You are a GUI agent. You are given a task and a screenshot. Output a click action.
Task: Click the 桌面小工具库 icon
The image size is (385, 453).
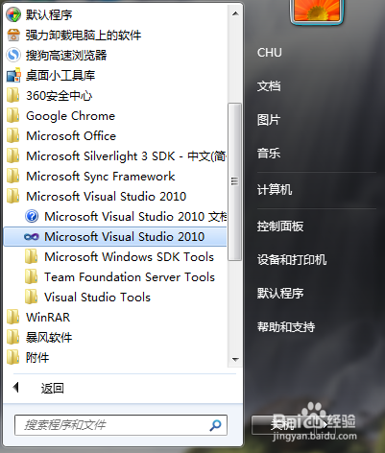coord(13,75)
